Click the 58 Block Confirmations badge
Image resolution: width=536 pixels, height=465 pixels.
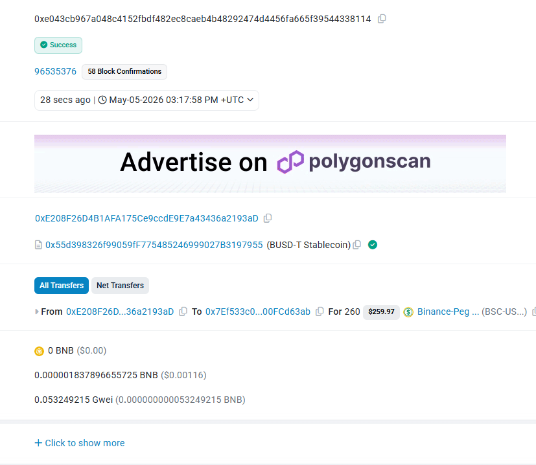[124, 72]
